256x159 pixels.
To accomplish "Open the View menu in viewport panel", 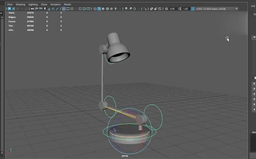I will pos(10,5).
